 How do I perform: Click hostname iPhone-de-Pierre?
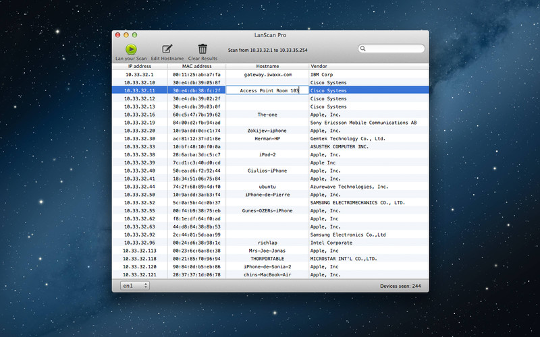(x=267, y=195)
